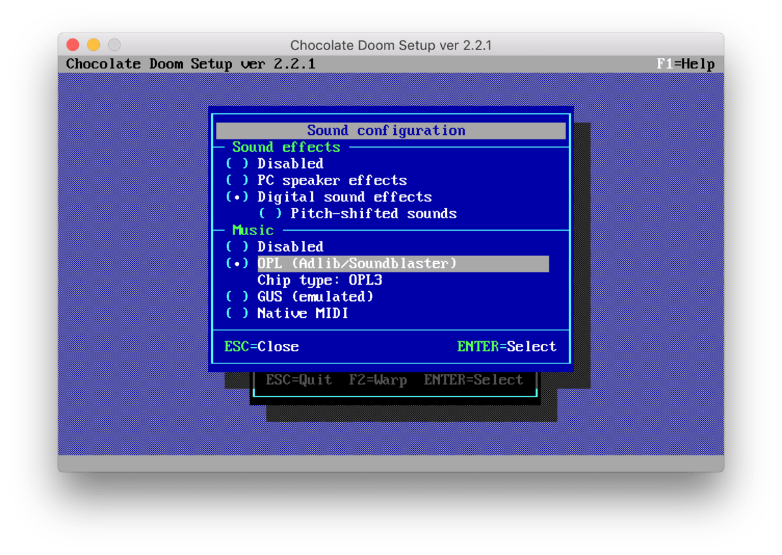Click F2=Warp in background window
Image resolution: width=782 pixels, height=555 pixels.
(378, 380)
